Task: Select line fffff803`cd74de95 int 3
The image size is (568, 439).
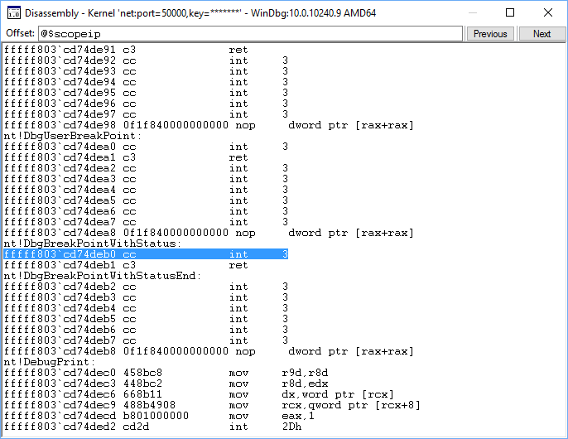Action: pos(146,93)
